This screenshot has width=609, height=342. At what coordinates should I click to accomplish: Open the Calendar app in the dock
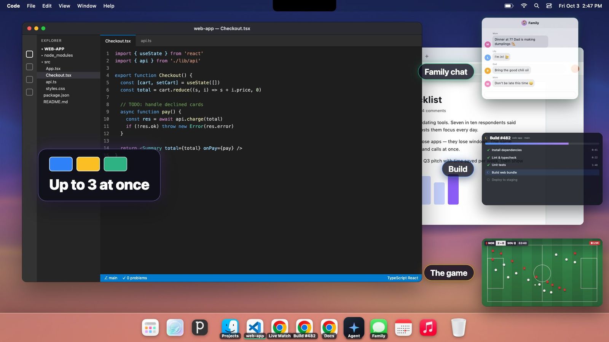(403, 328)
